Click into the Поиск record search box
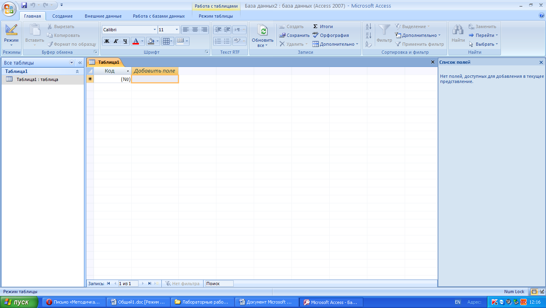The image size is (546, 308). pyautogui.click(x=219, y=284)
